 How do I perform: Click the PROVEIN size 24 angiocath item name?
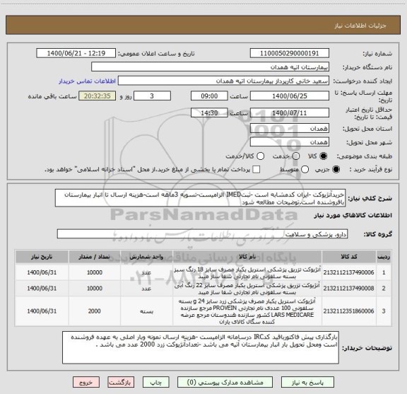click(247, 311)
